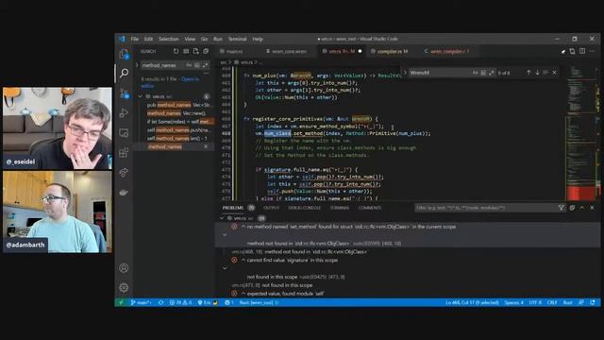604x340 pixels.
Task: Maximize the bottom panel
Action: (x=582, y=208)
